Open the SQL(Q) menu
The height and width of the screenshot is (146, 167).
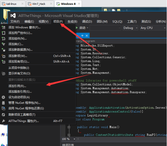[x=117, y=21]
